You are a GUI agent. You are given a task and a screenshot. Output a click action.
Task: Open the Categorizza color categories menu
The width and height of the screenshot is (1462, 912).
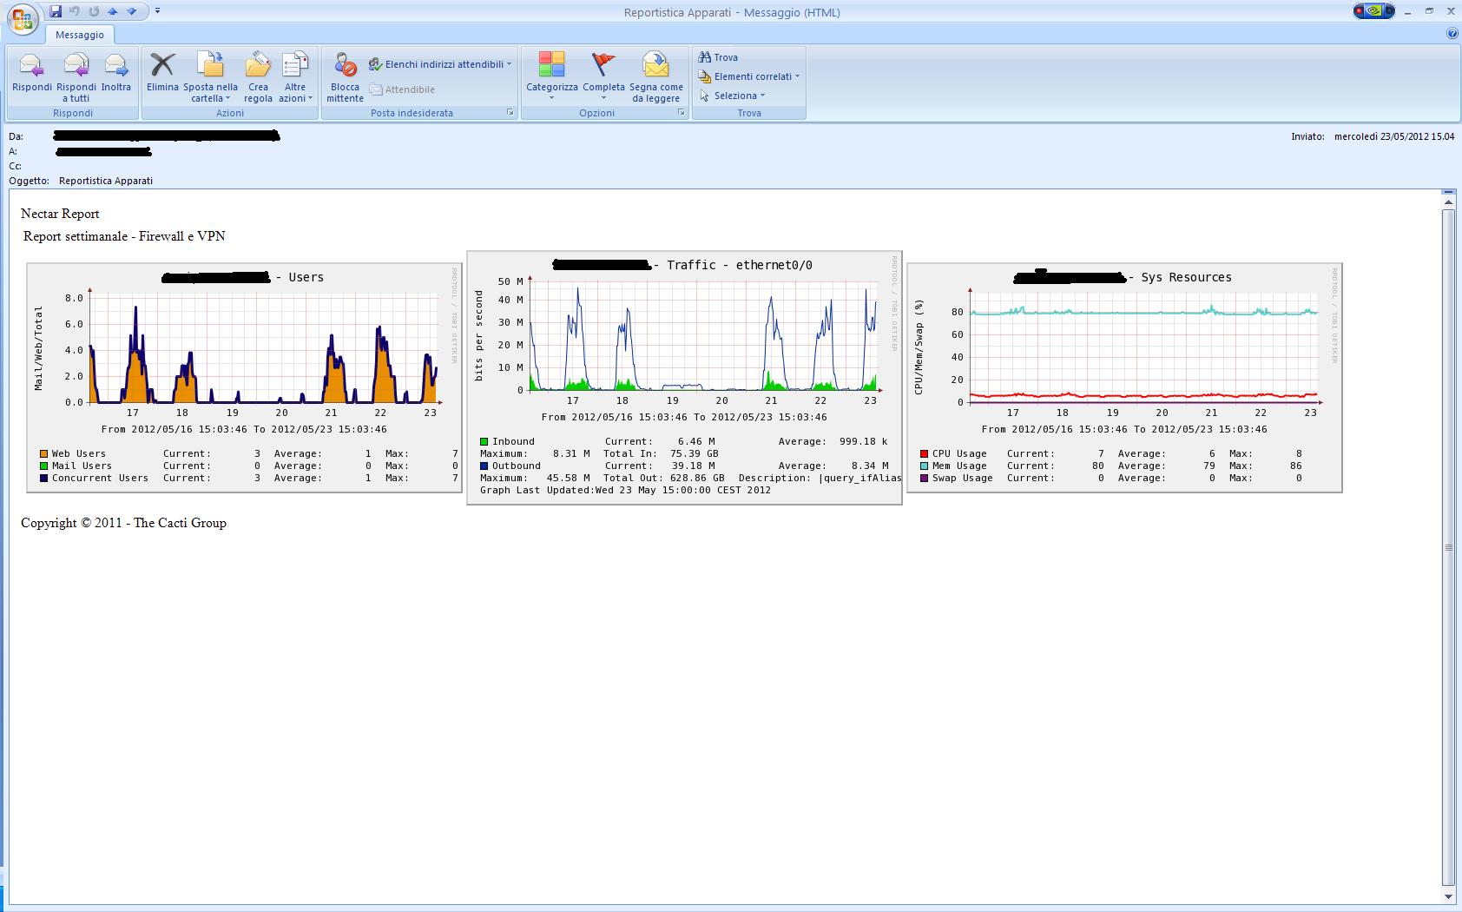pyautogui.click(x=551, y=76)
